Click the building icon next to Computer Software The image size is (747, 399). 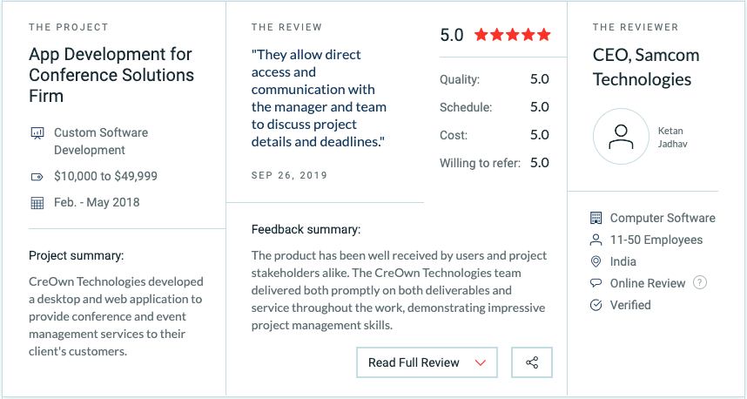[596, 218]
